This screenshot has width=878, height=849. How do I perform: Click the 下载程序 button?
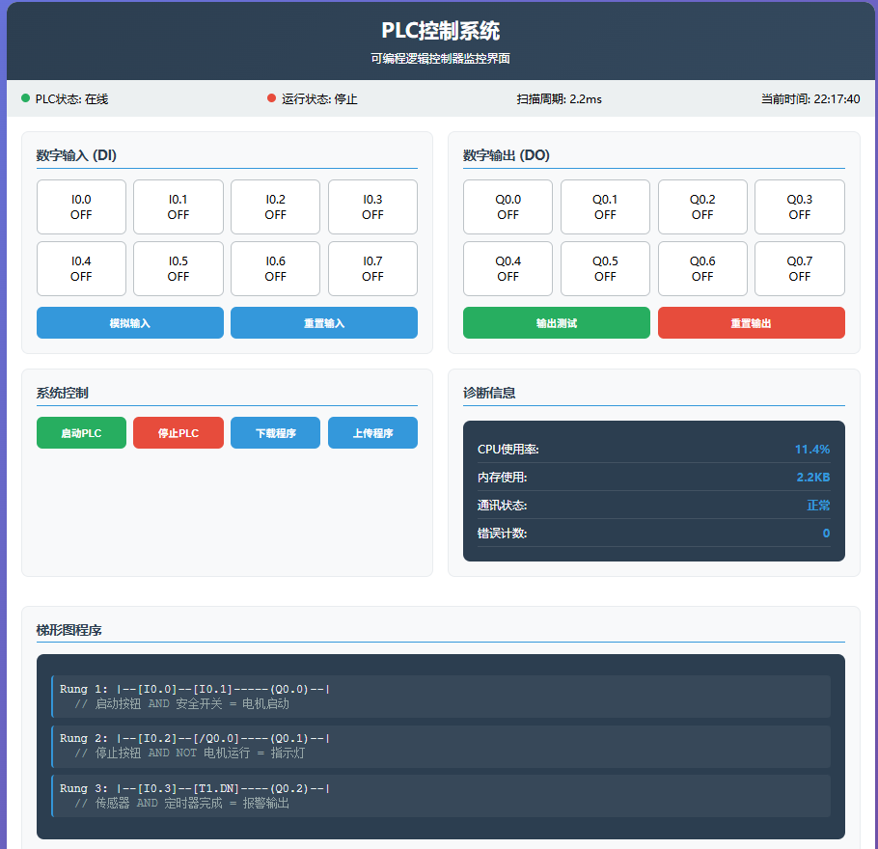pyautogui.click(x=276, y=432)
